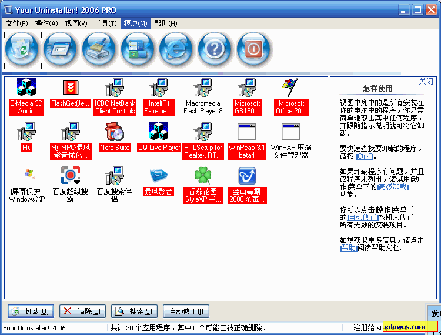Select 番茄花园 StyleXP 主... entry
The height and width of the screenshot is (335, 441).
tap(203, 185)
